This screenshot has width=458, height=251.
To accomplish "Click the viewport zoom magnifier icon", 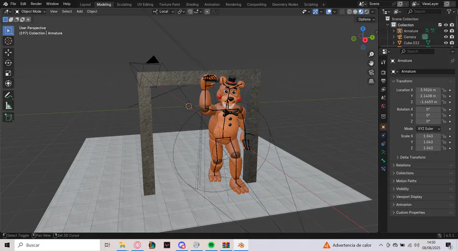I will coord(371,54).
